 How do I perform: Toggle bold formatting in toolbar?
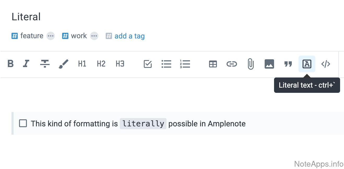10,64
